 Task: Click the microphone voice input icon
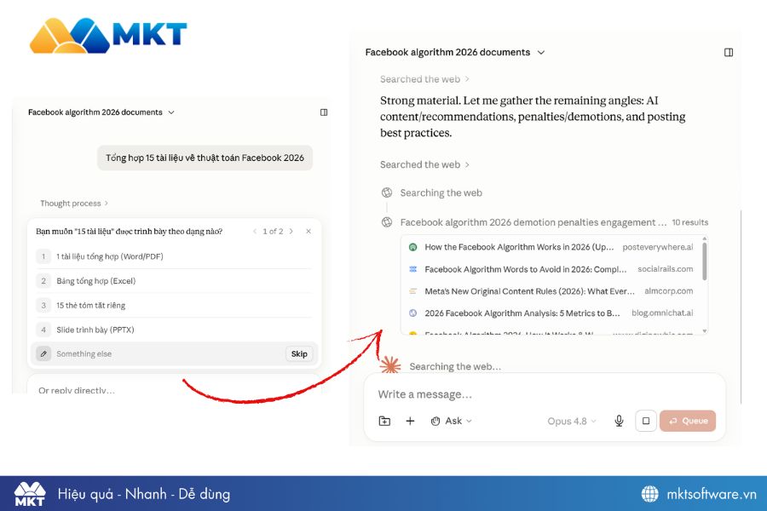619,421
